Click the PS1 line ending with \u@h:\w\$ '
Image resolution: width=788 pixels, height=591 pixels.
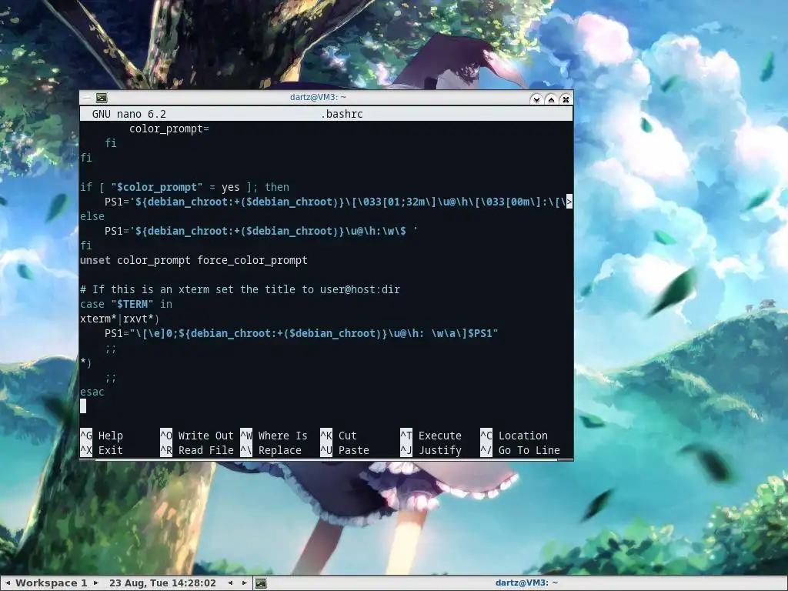coord(261,231)
